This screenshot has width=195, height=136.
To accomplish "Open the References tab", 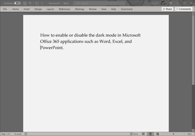I will pyautogui.click(x=65, y=9).
